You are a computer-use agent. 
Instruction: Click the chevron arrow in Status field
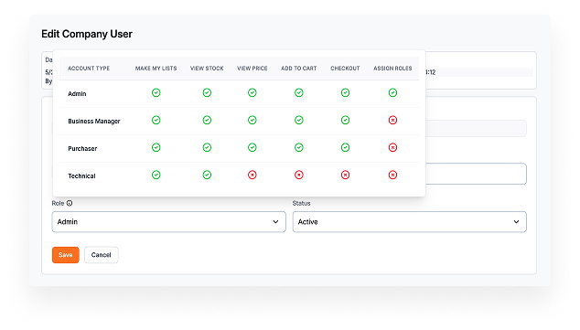coord(516,222)
